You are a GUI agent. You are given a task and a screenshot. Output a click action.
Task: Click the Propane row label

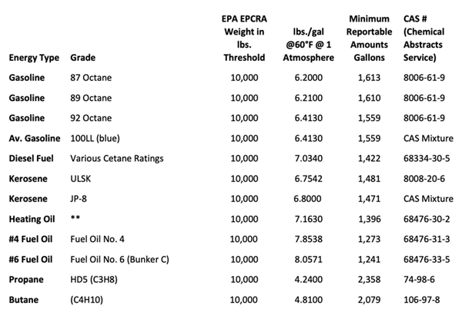[26, 278]
